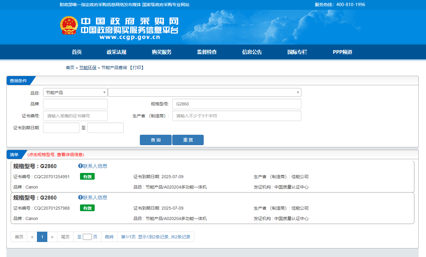Screen dimensions: 426x257
Task: Click the national emblem logo in header
Action: [x=69, y=25]
